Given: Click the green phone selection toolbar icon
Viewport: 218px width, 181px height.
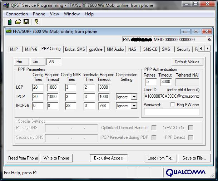Looking at the screenshot, I should (x=10, y=22).
